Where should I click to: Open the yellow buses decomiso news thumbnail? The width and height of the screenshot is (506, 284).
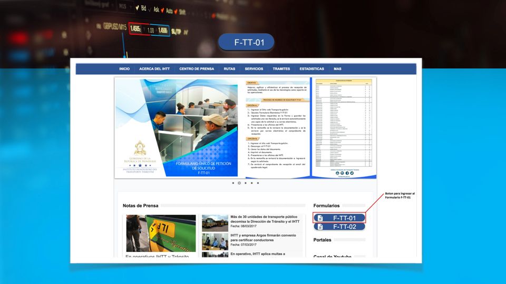click(215, 223)
